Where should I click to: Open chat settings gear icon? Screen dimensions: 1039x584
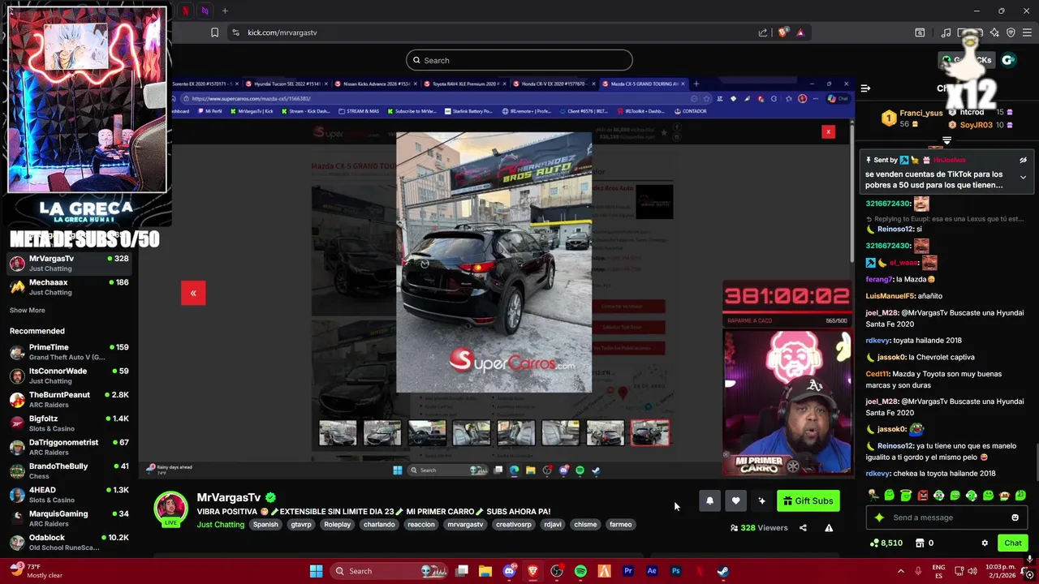(985, 543)
